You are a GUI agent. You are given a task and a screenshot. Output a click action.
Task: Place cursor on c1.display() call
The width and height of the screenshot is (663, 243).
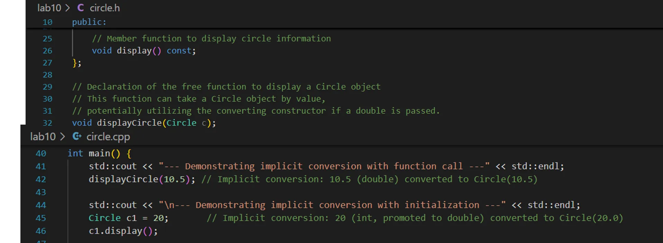point(123,231)
